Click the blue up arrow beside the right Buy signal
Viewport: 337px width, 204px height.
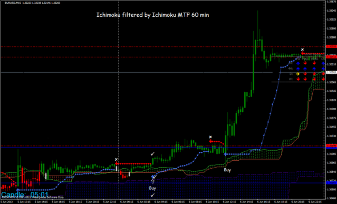click(x=225, y=154)
